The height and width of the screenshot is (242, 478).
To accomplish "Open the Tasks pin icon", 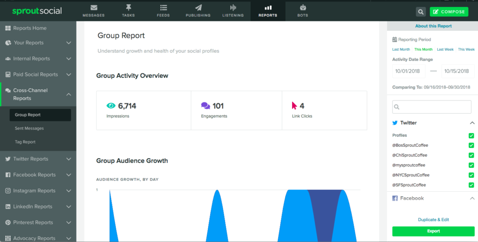I will tap(128, 8).
